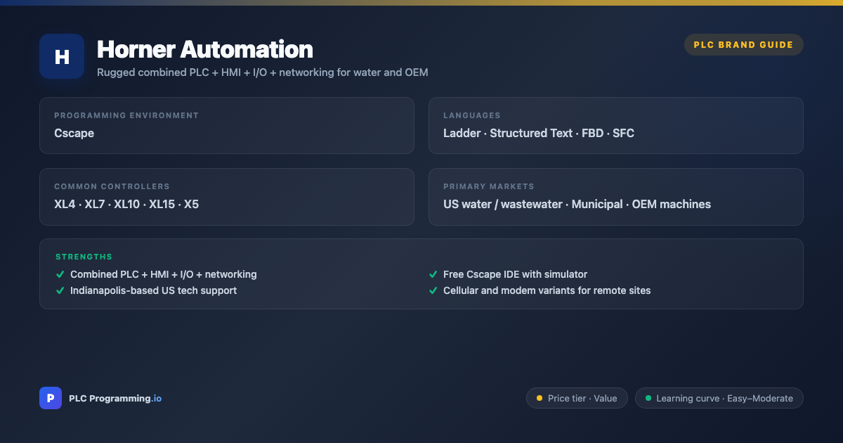Click the PLC BRAND GUIDE badge
Image resolution: width=843 pixels, height=443 pixels.
tap(743, 45)
